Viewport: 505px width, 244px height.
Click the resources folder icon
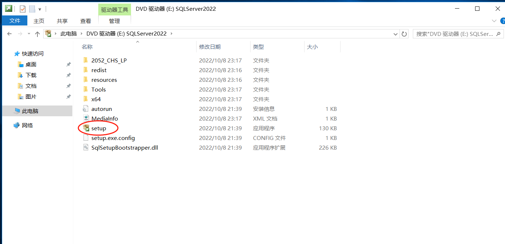[85, 79]
